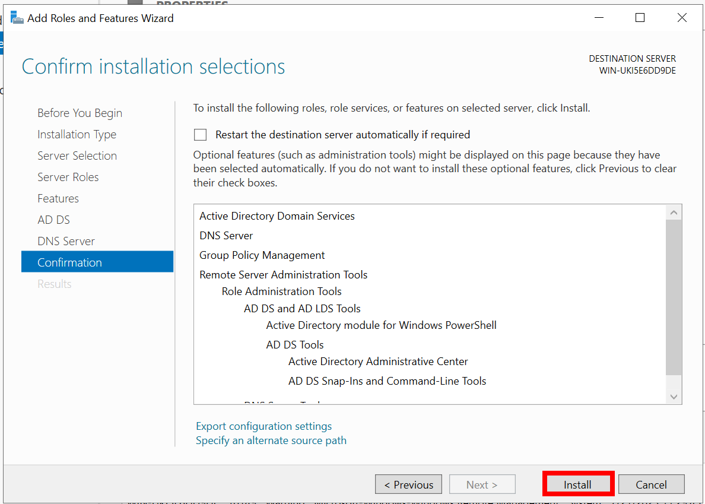Select AD DS Snap-Ins and Command-Line Tools
Viewport: 705px width, 504px height.
click(387, 381)
